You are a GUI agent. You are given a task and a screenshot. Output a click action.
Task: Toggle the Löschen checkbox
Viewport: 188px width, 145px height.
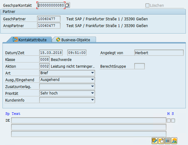tap(147, 5)
